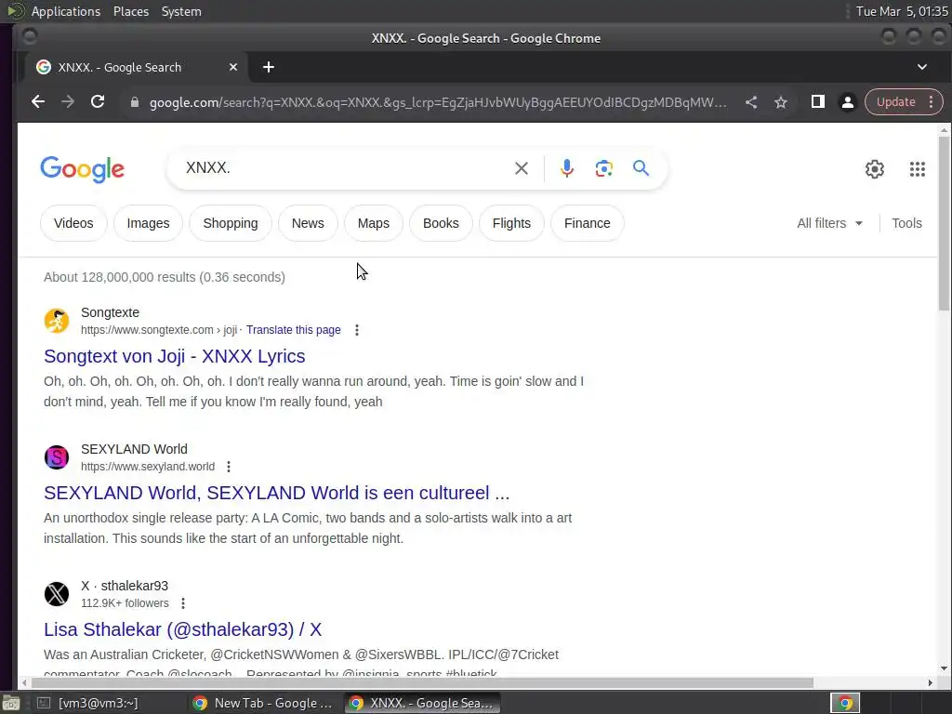Click the padlock site info icon
The width and height of the screenshot is (952, 714).
click(x=135, y=102)
